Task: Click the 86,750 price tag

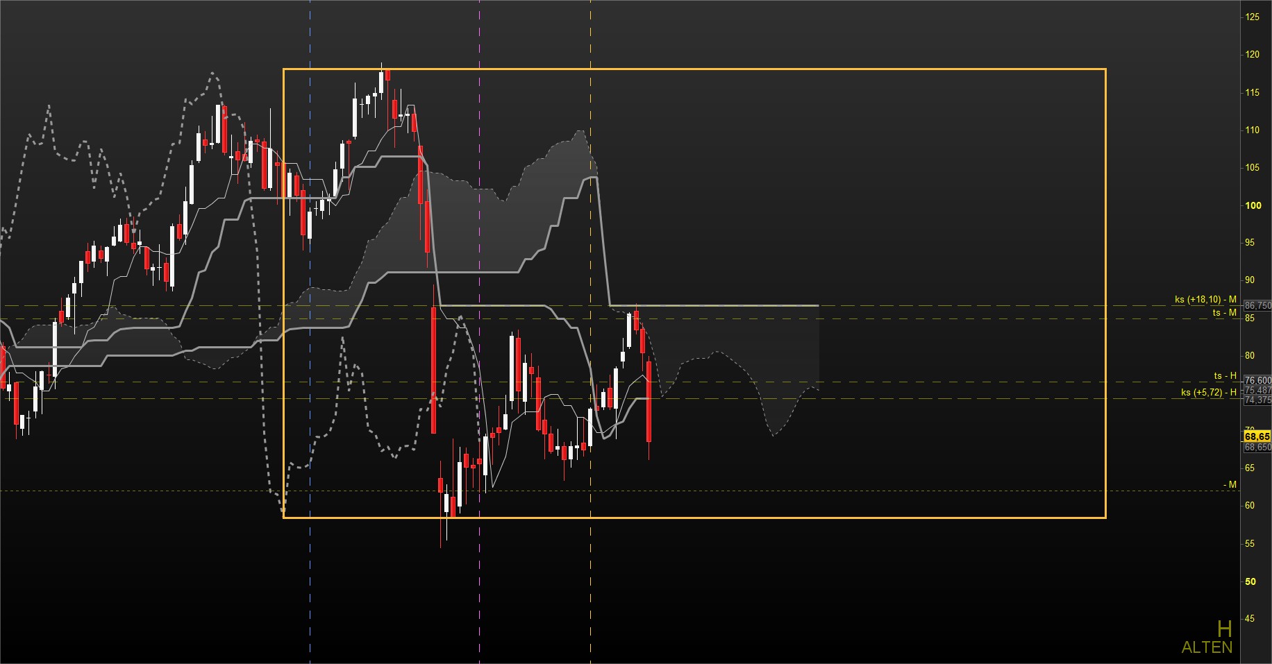Action: click(x=1257, y=305)
